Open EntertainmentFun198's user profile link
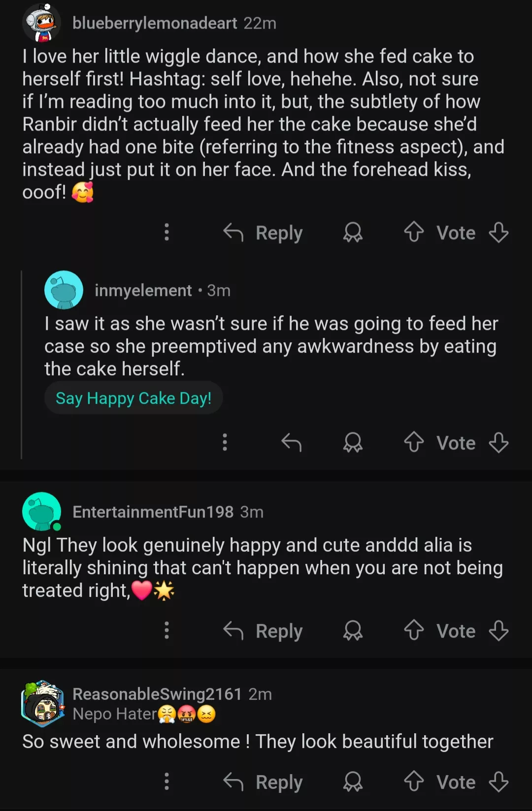The height and width of the screenshot is (811, 532). tap(153, 512)
